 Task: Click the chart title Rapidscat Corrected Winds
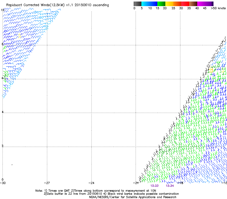pos(57,5)
